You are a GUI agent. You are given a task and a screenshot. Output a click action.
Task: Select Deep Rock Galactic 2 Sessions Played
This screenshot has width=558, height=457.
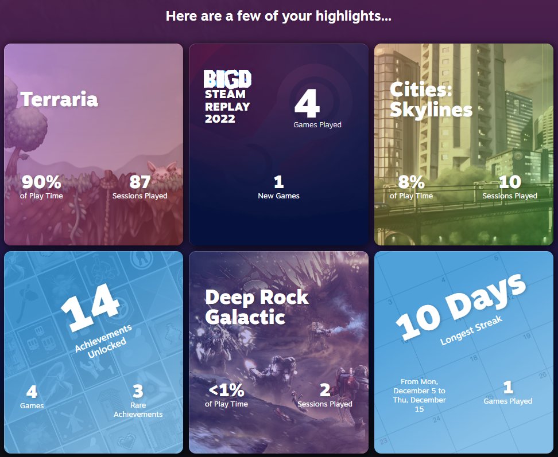click(x=325, y=395)
